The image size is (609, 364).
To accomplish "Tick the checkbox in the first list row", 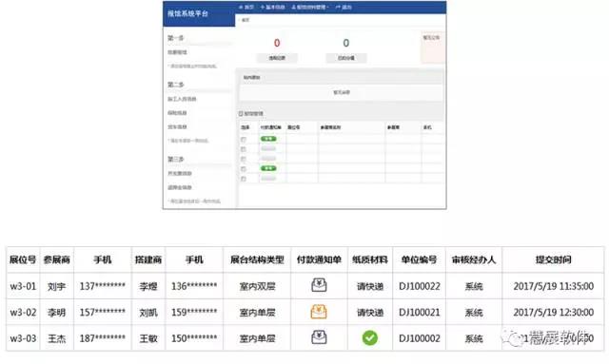I will click(244, 140).
